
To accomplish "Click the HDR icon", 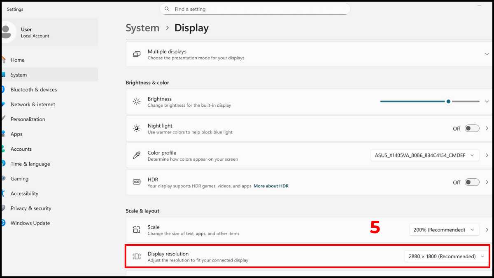I will pyautogui.click(x=137, y=182).
